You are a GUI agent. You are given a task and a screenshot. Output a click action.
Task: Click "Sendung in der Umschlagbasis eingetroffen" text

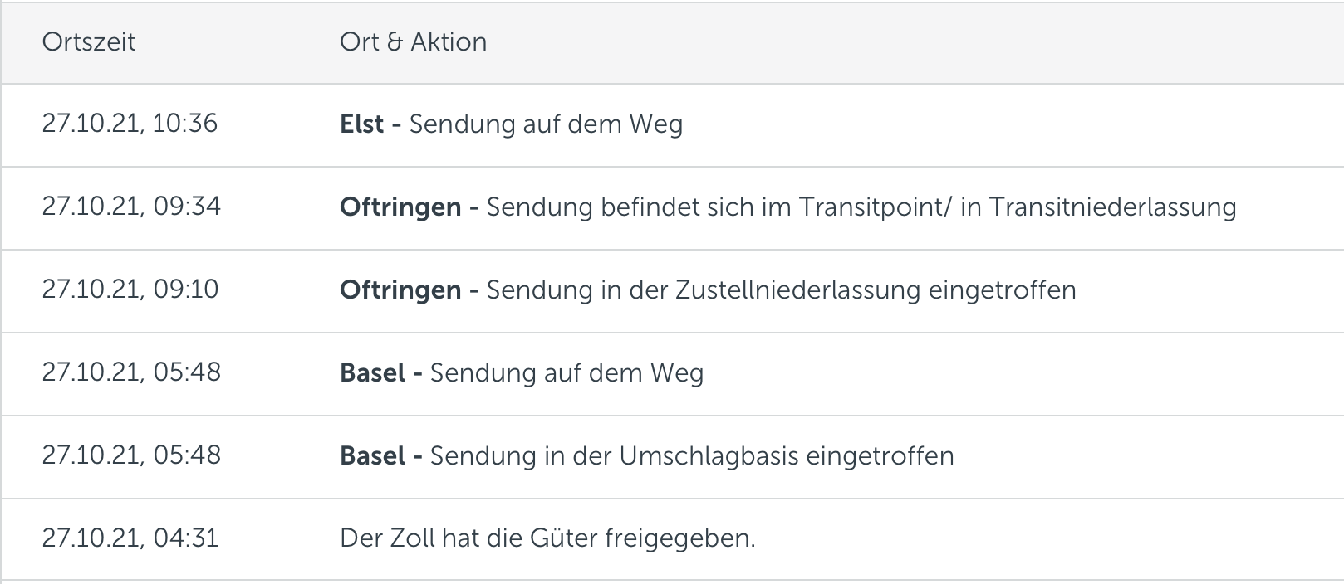(x=692, y=456)
